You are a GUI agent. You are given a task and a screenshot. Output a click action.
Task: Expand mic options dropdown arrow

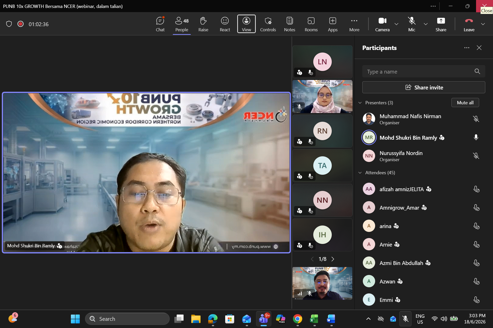(x=425, y=24)
